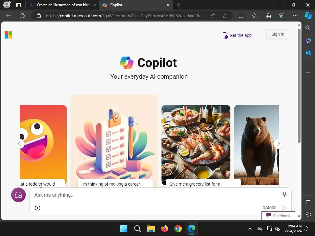
Task: Open Windows taskbar Search
Action: [x=138, y=229]
